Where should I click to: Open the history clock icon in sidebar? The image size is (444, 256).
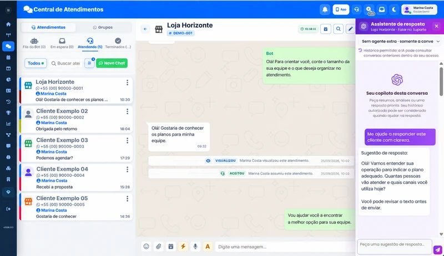(x=8, y=102)
